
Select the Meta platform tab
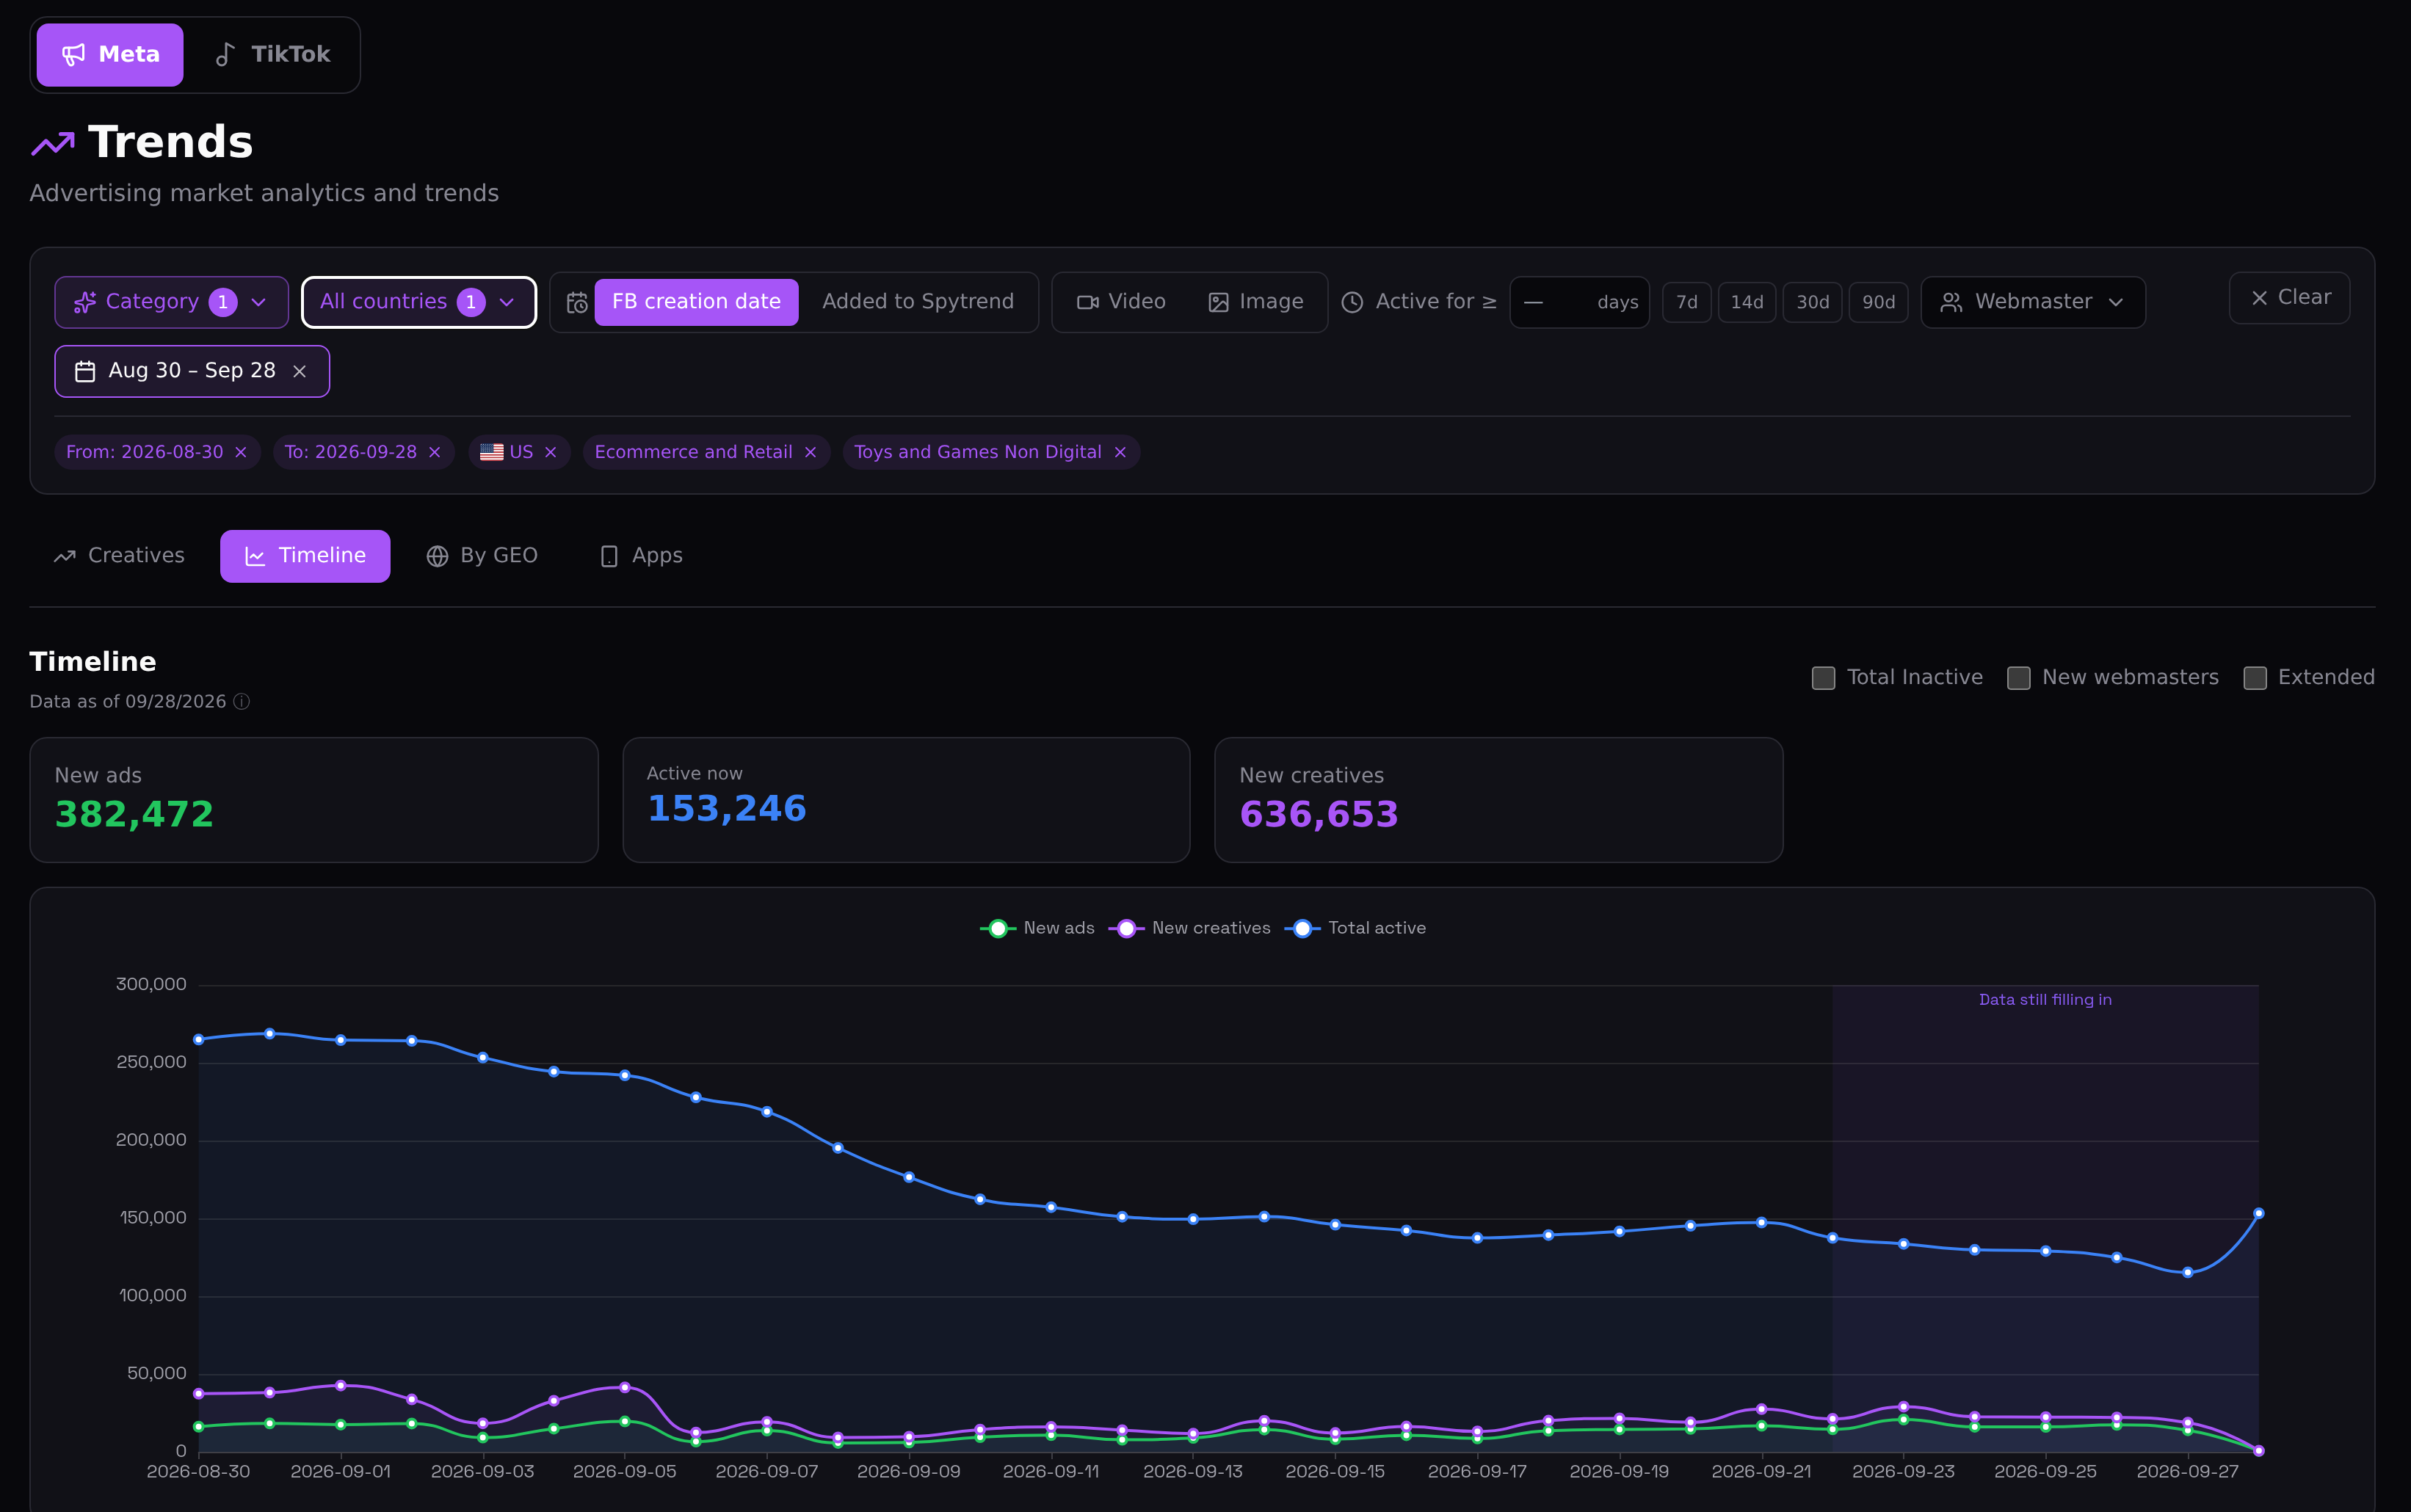click(110, 54)
